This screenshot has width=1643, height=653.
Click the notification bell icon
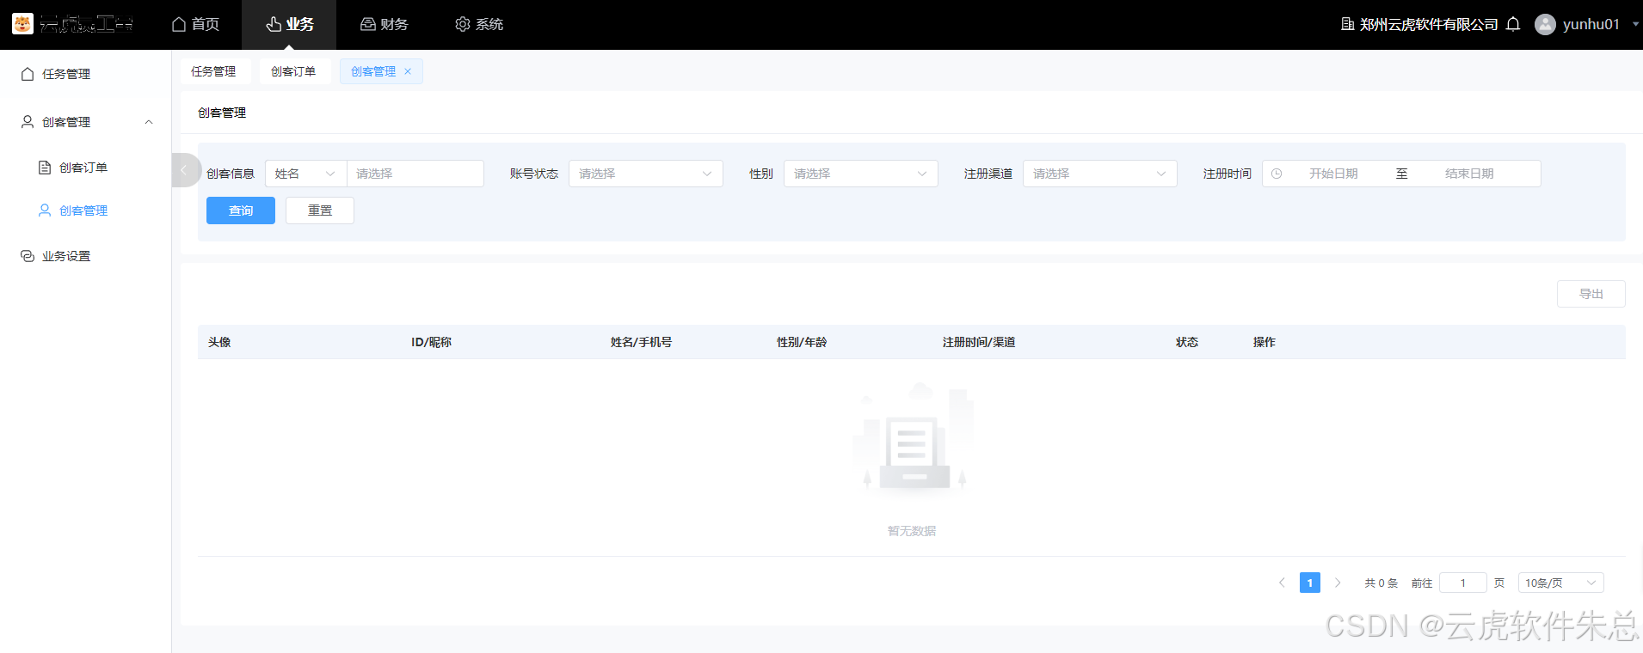pyautogui.click(x=1513, y=24)
